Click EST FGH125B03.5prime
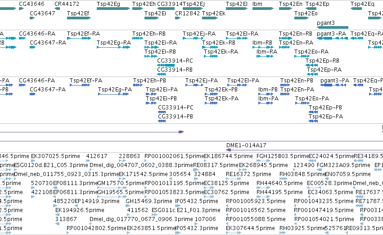Viewport: 383px width, 235px height. 283,156
